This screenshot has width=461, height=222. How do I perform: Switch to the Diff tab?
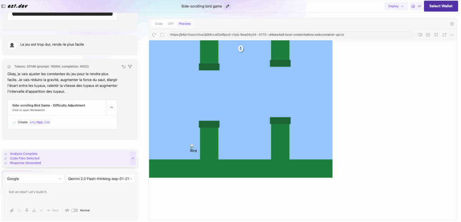coord(171,24)
